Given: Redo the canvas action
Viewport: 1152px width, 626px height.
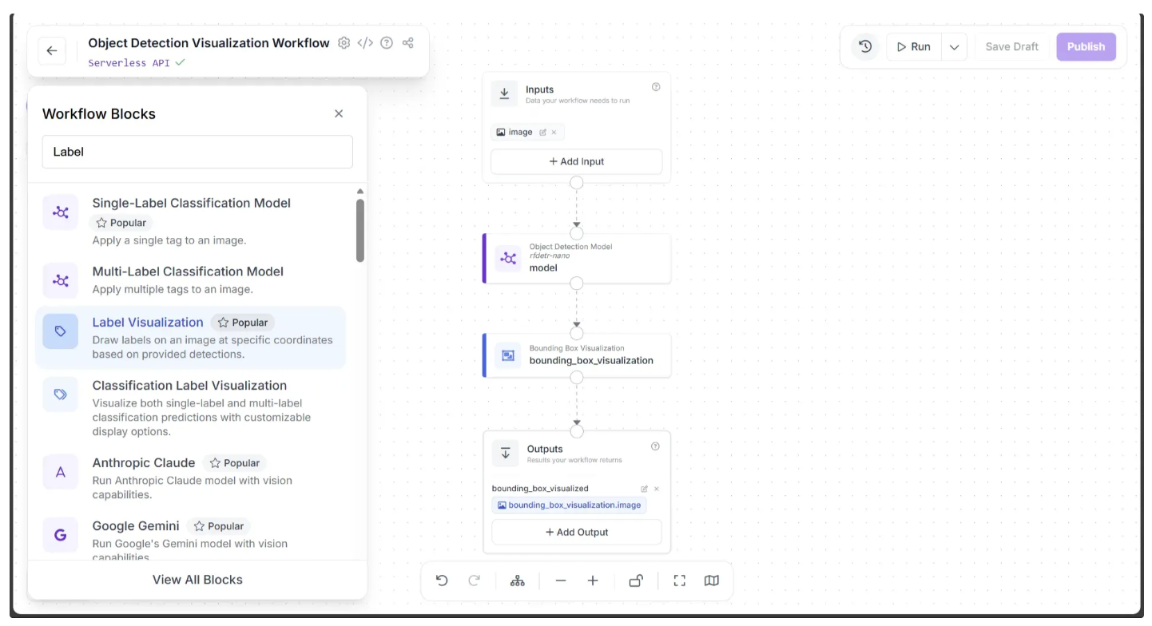Looking at the screenshot, I should coord(474,580).
